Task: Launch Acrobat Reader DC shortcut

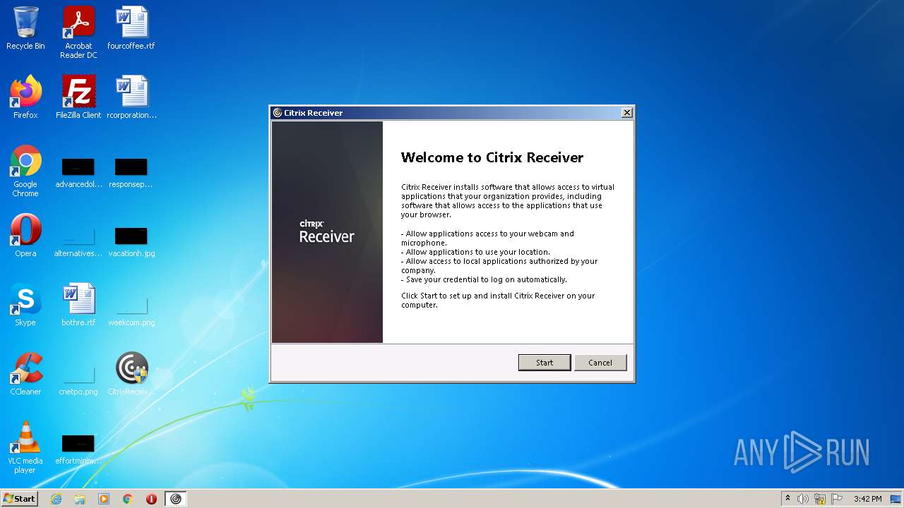Action: (x=78, y=32)
